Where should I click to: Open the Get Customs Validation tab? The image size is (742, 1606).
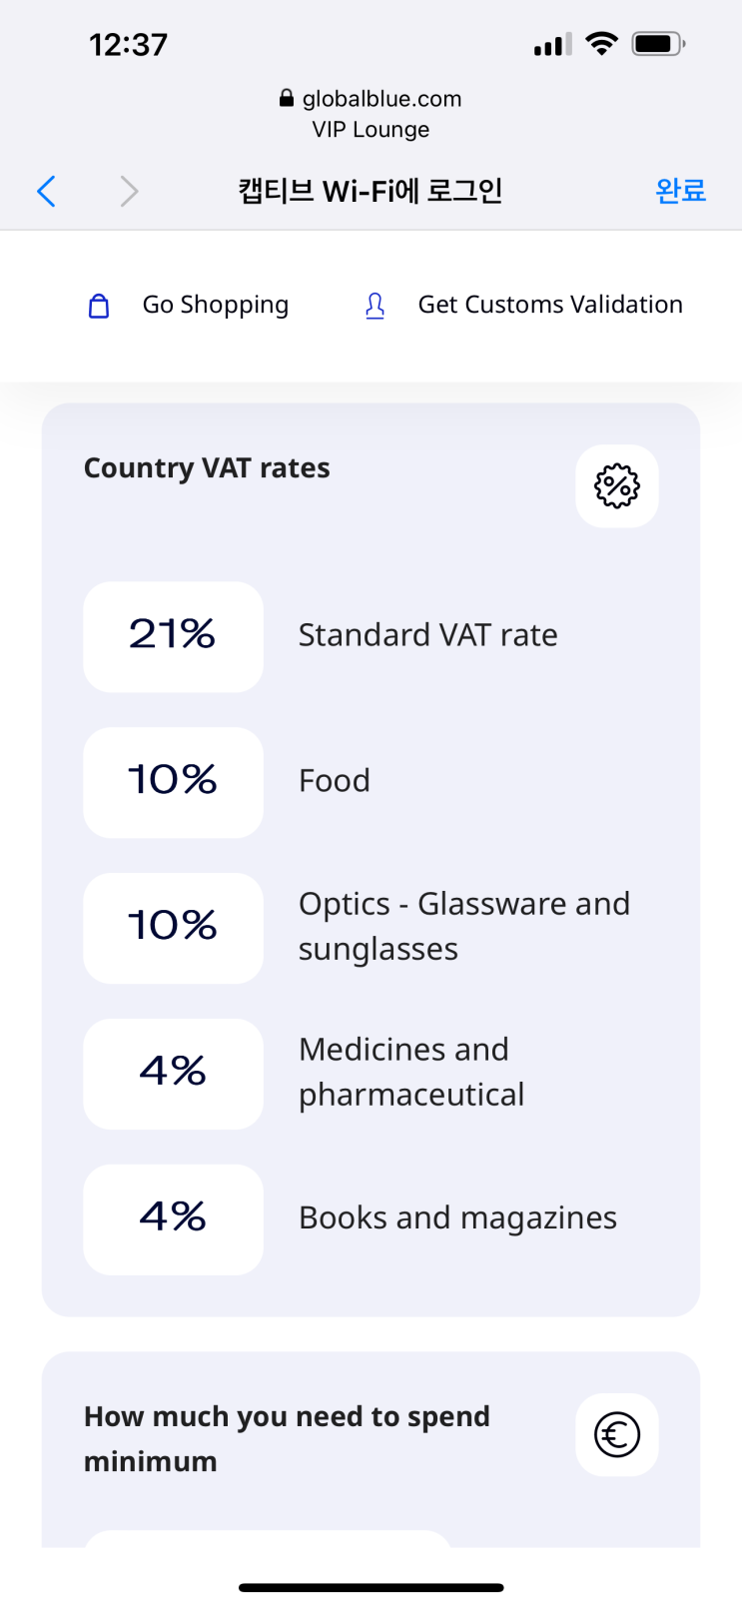[x=549, y=305]
